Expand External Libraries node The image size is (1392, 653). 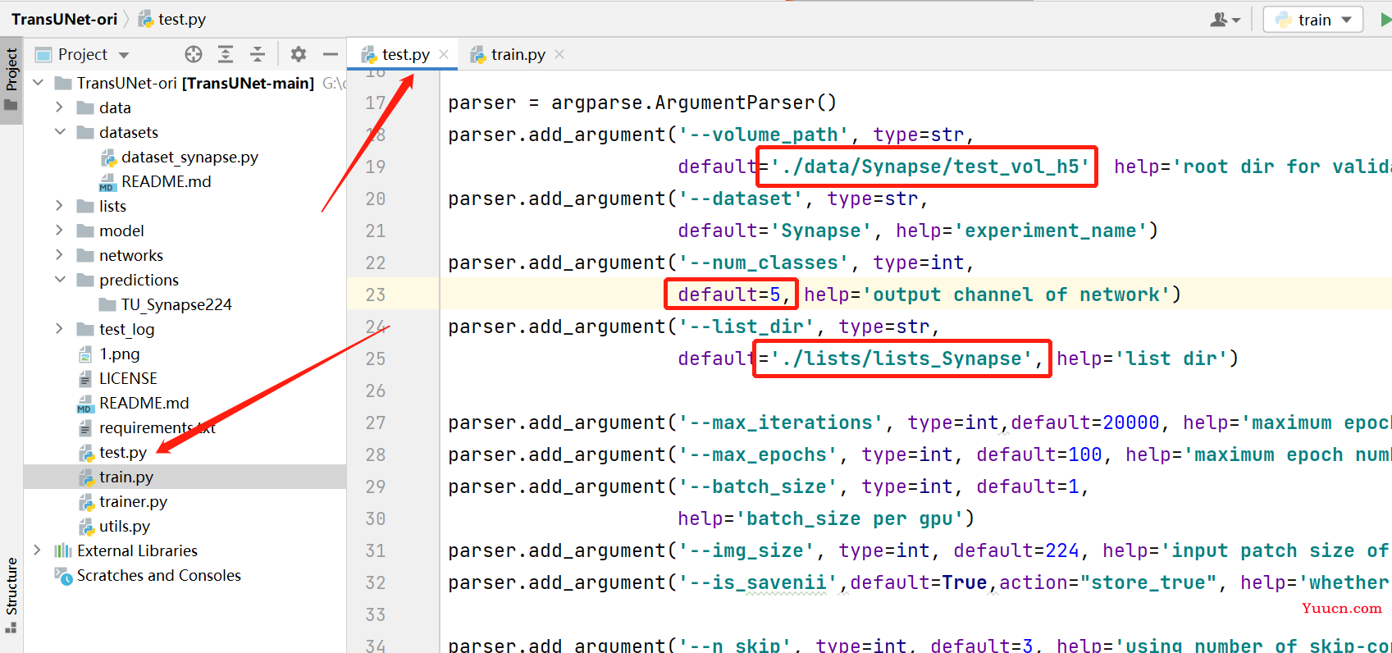pos(38,550)
